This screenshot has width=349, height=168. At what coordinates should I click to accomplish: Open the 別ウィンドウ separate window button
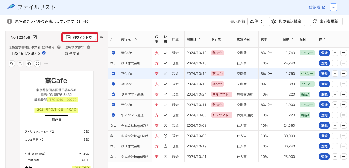80,37
